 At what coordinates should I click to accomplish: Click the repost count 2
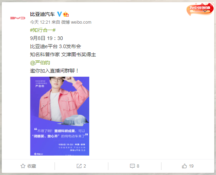coord(85,166)
